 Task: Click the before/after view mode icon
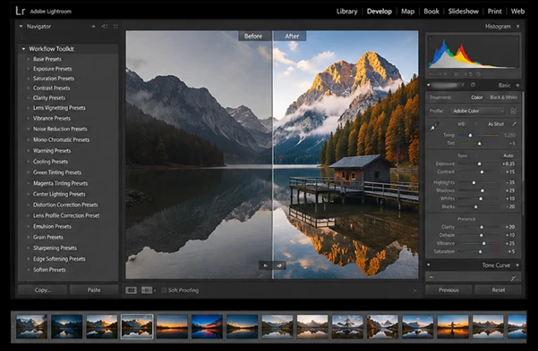coord(147,290)
